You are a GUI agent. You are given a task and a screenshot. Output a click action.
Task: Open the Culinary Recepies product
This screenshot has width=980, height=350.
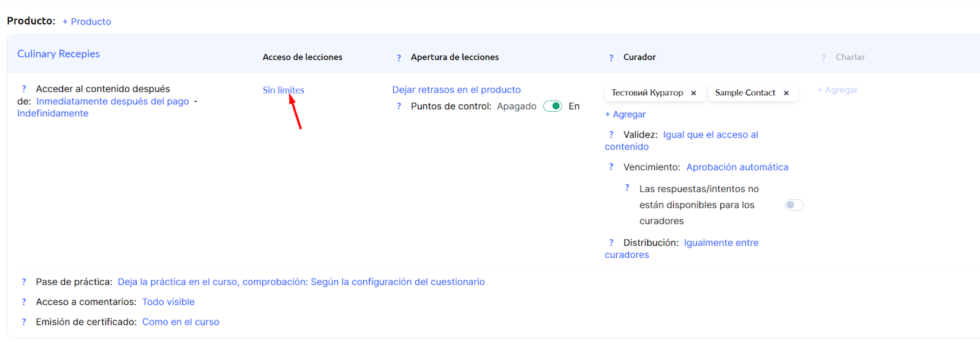(58, 54)
